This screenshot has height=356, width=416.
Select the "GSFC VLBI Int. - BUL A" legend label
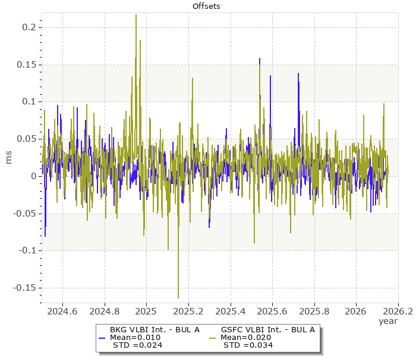[x=267, y=329]
